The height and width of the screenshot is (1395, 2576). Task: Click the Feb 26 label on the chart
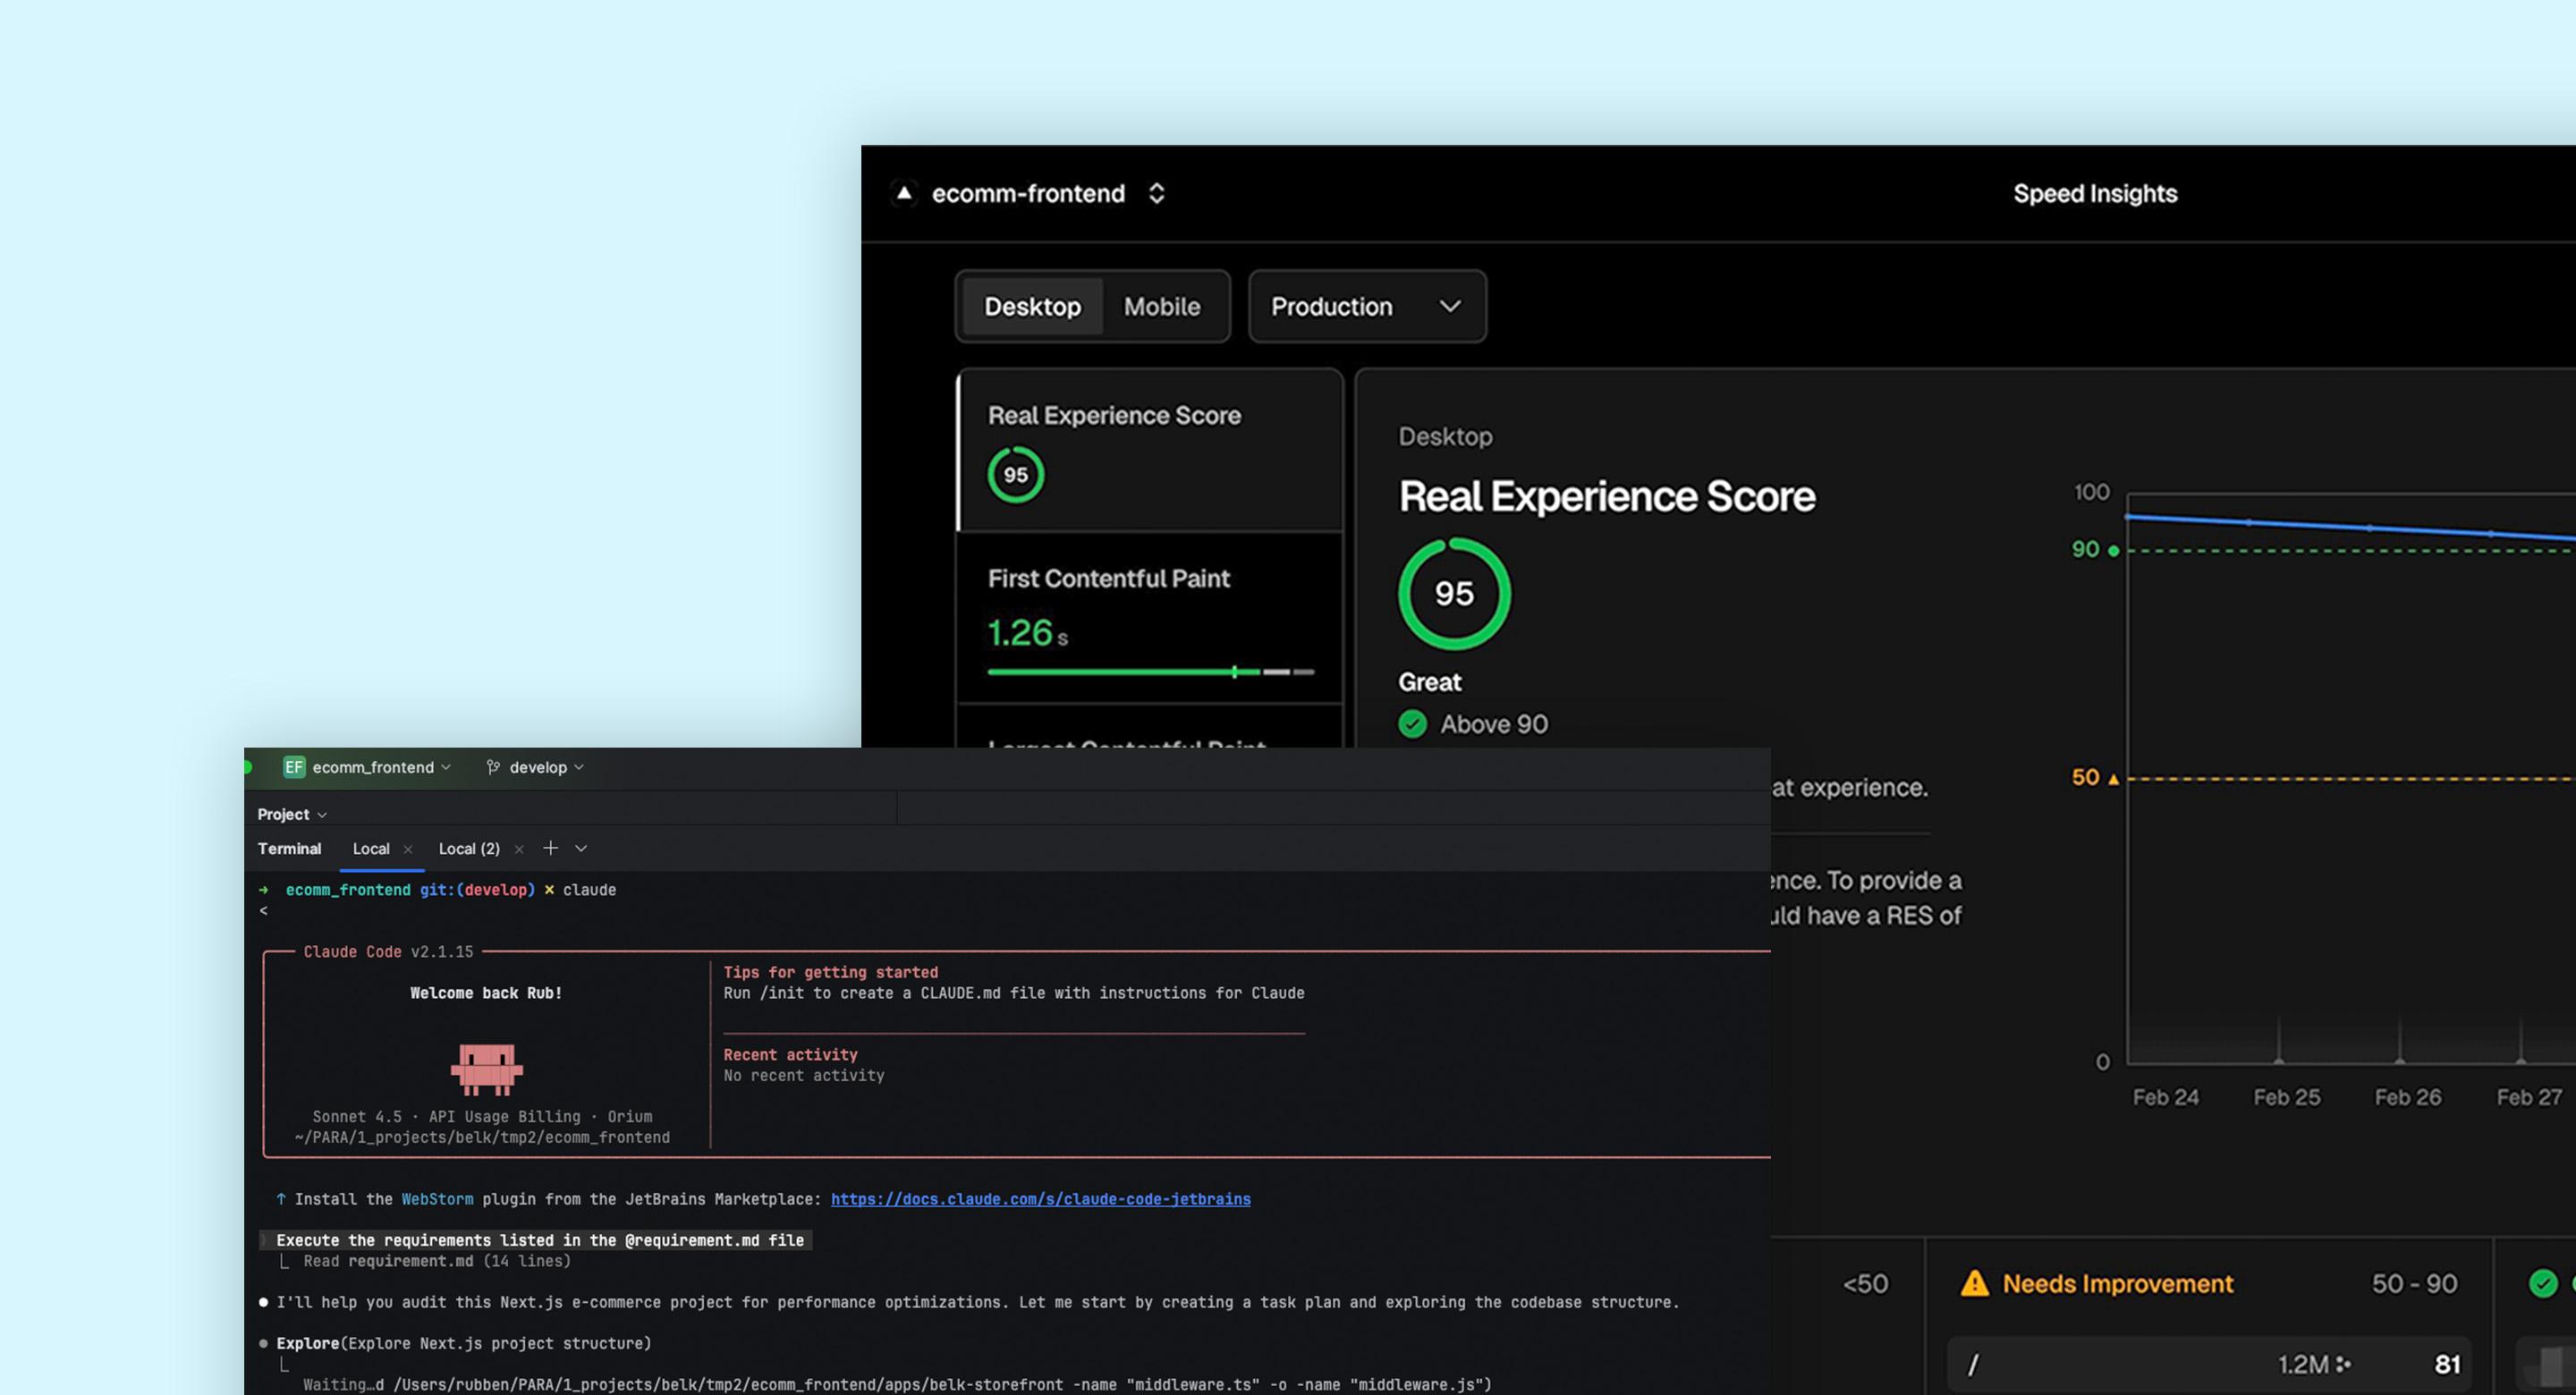click(x=2407, y=1097)
